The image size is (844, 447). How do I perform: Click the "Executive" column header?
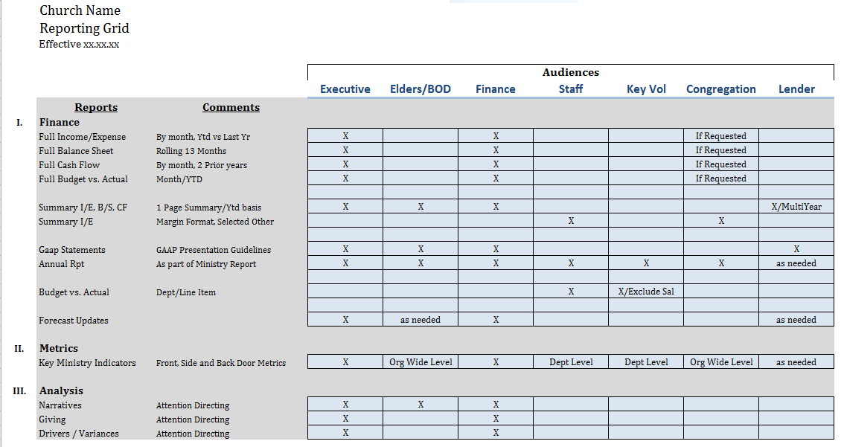[x=345, y=89]
